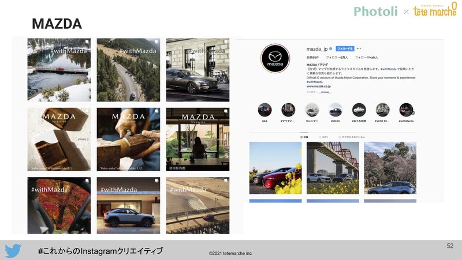Click the verified badge next to mazda_jp

330,49
